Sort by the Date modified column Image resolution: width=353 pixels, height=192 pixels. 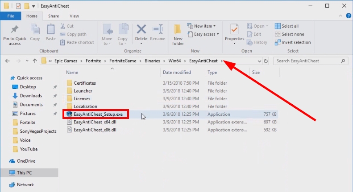[177, 73]
